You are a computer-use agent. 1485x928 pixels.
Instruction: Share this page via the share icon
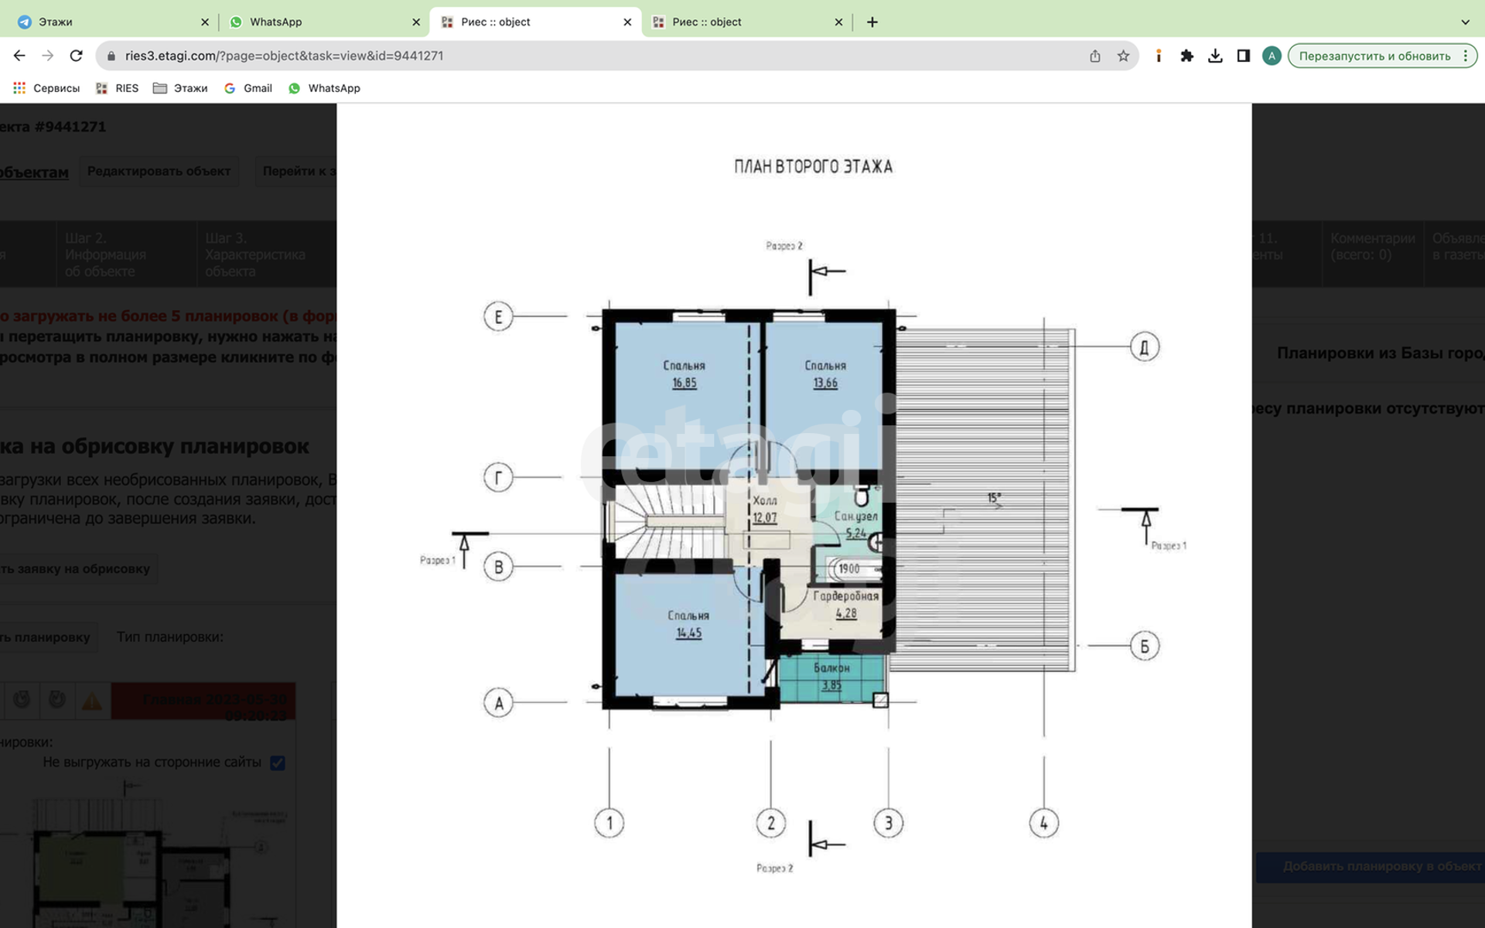(1094, 56)
